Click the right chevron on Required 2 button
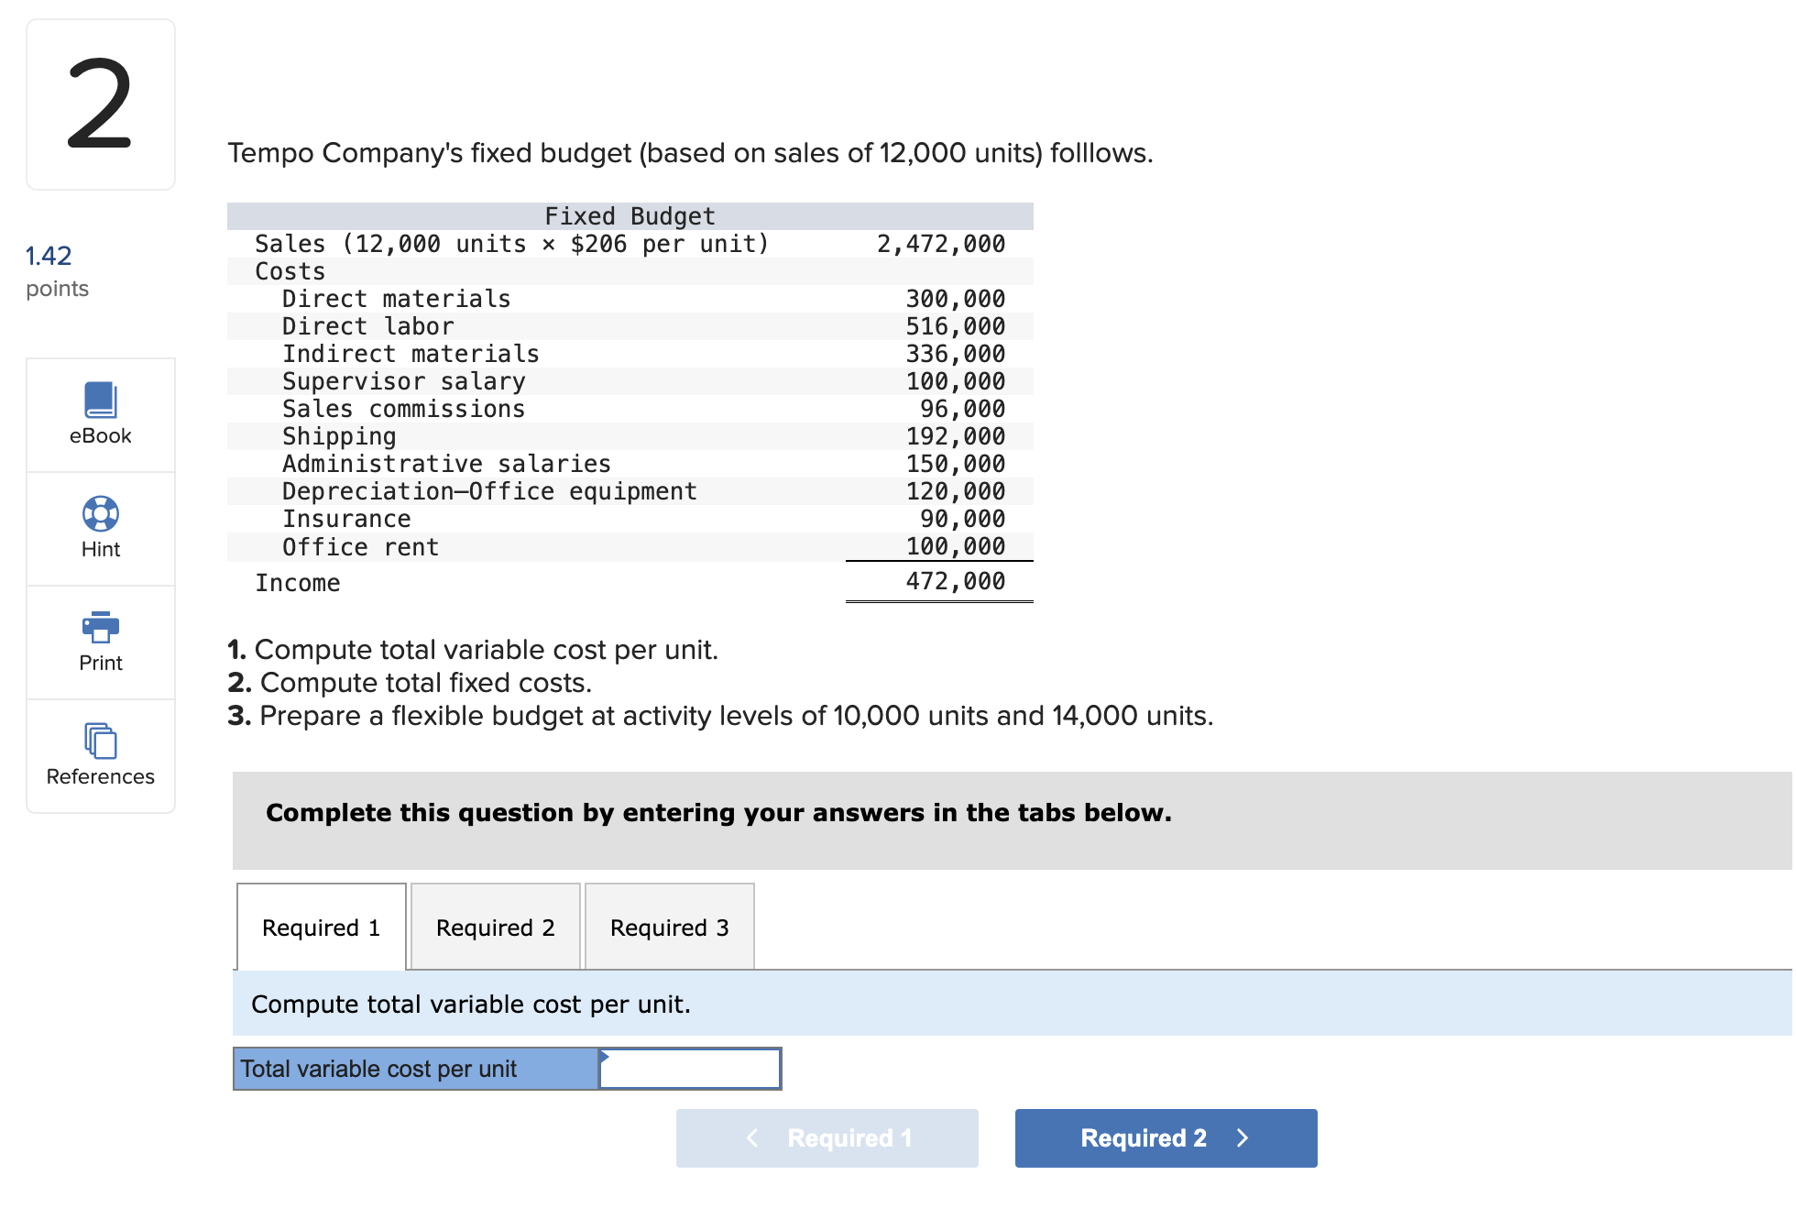 click(1243, 1138)
